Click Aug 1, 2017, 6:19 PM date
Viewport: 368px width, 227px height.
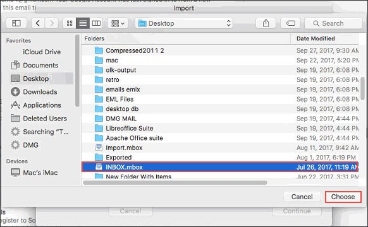coord(326,158)
